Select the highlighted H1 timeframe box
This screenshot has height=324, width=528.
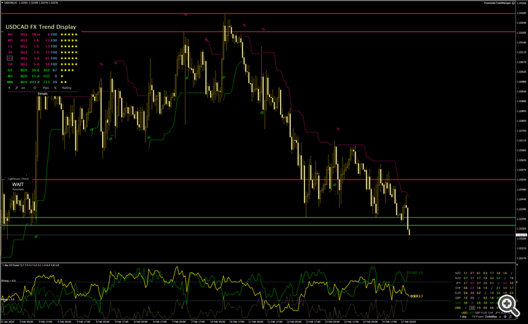[x=10, y=58]
